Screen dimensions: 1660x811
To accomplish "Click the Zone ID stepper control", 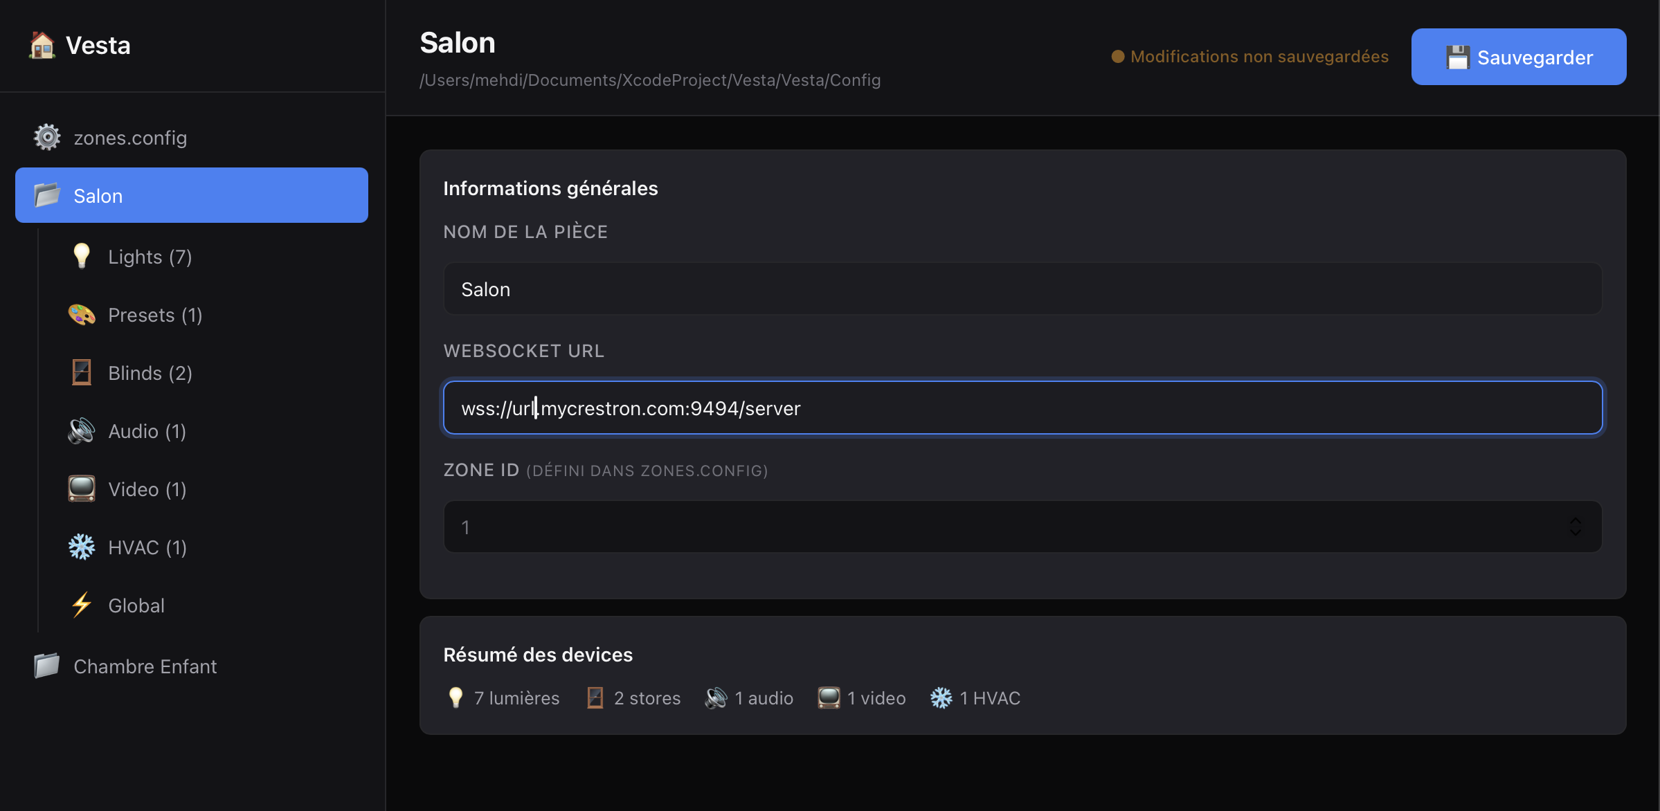I will [x=1576, y=527].
